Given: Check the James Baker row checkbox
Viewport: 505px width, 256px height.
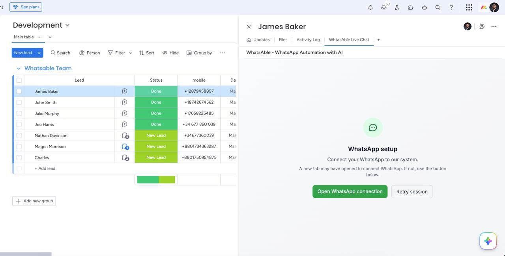Looking at the screenshot, I should point(19,91).
